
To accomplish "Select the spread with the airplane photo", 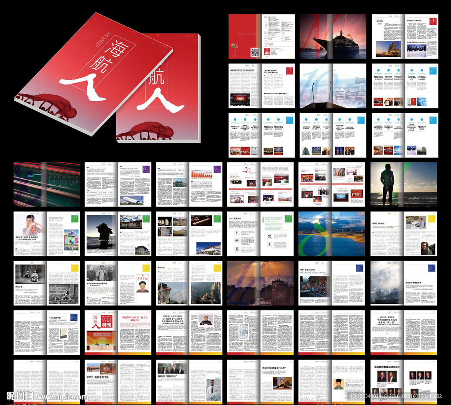I will click(x=118, y=184).
